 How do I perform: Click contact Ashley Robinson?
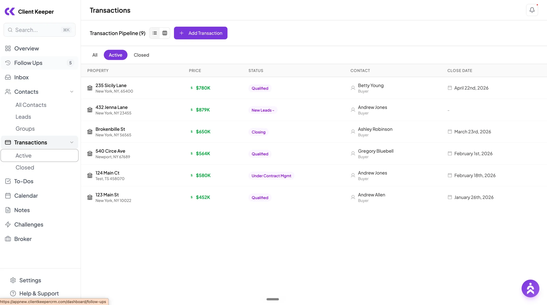pos(375,129)
